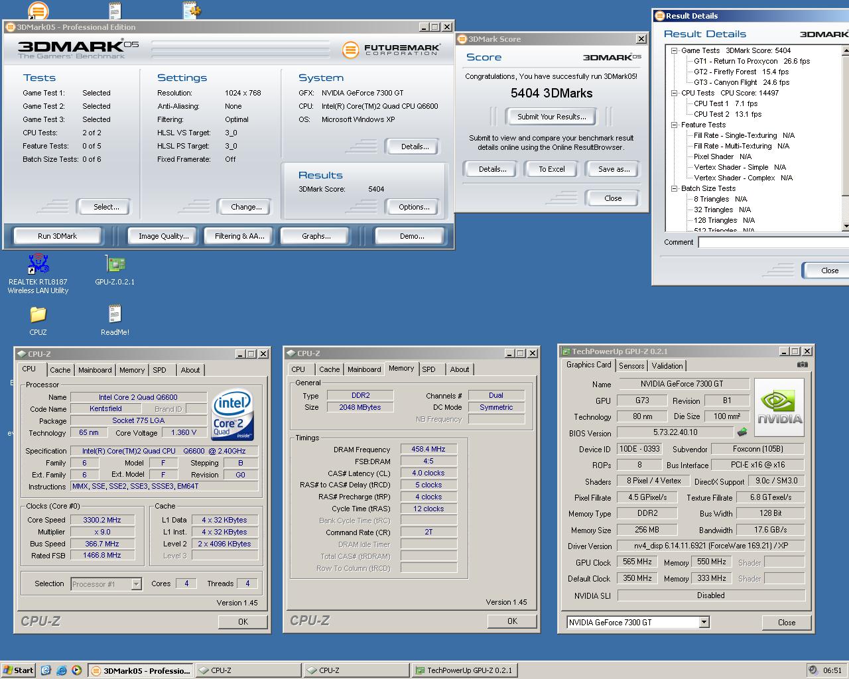849x679 pixels.
Task: Select the CPUZ folder on the desktop
Action: point(38,320)
